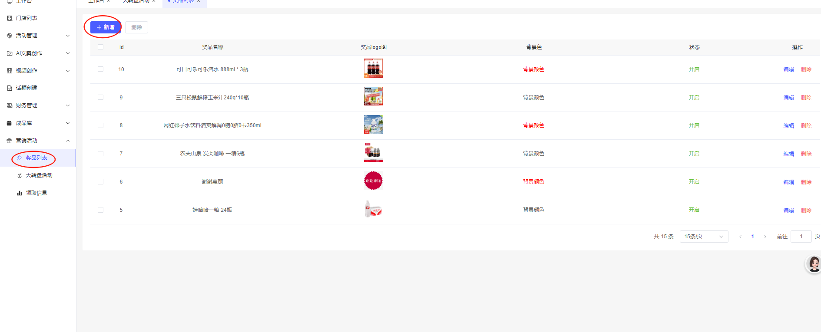Toggle the select-all checkbox in table header
Viewport: 821px width, 332px height.
[x=101, y=47]
